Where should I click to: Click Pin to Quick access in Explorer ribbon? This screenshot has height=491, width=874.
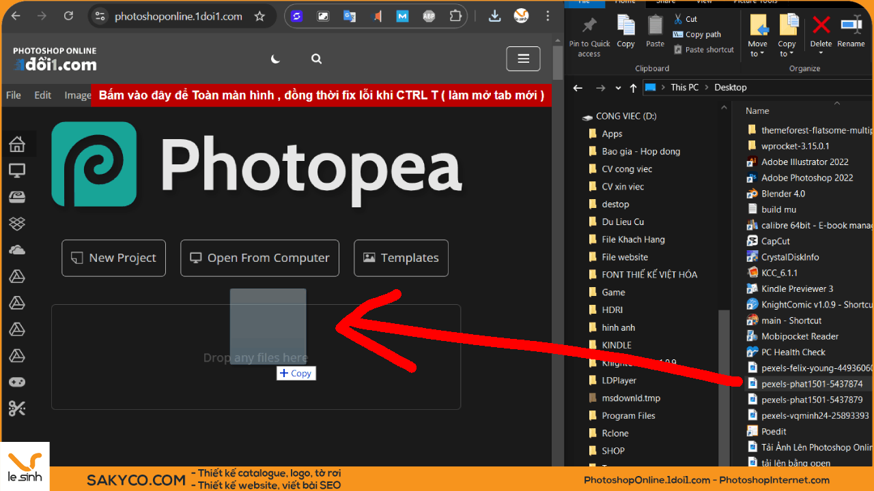[x=589, y=36]
